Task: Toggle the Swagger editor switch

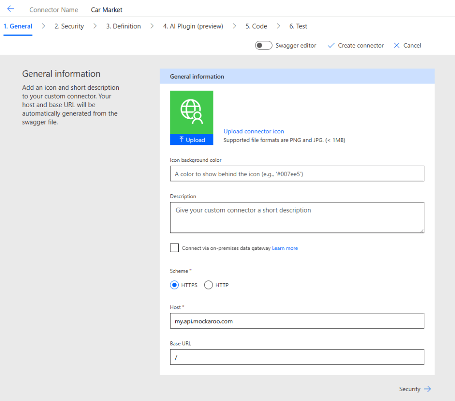Action: point(263,45)
